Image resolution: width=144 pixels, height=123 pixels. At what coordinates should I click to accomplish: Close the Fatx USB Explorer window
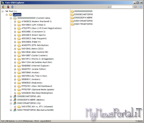(x=141, y=3)
